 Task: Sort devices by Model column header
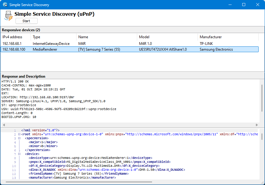167,37
